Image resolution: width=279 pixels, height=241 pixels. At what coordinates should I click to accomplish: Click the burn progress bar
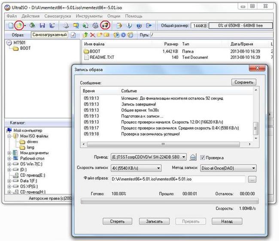point(170,201)
